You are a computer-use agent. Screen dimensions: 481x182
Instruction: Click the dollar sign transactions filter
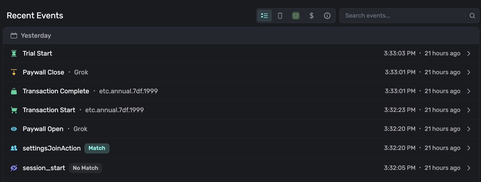[312, 16]
